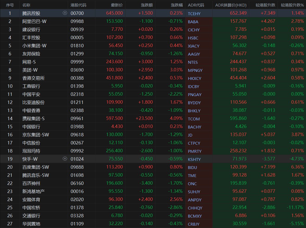Click the 京东集团-SW stock name
306x228 pixels.
click(35, 135)
